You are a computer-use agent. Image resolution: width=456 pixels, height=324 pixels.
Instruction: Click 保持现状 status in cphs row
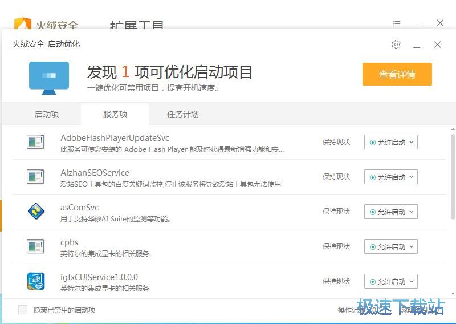tap(336, 246)
